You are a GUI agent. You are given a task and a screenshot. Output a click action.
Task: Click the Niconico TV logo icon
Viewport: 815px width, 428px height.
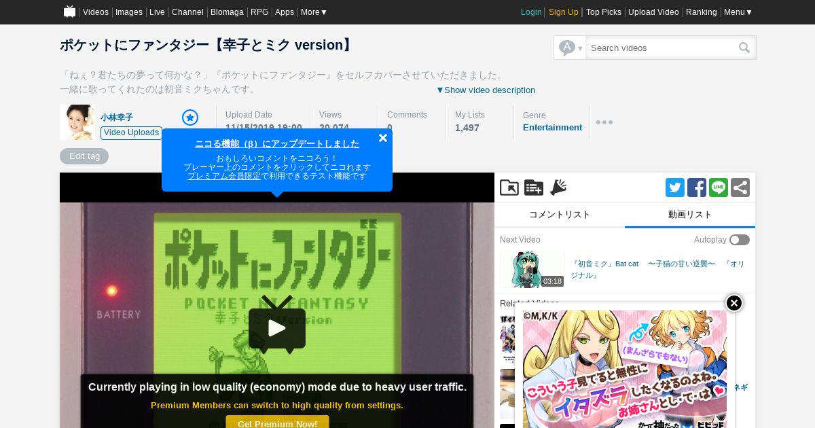(x=69, y=12)
